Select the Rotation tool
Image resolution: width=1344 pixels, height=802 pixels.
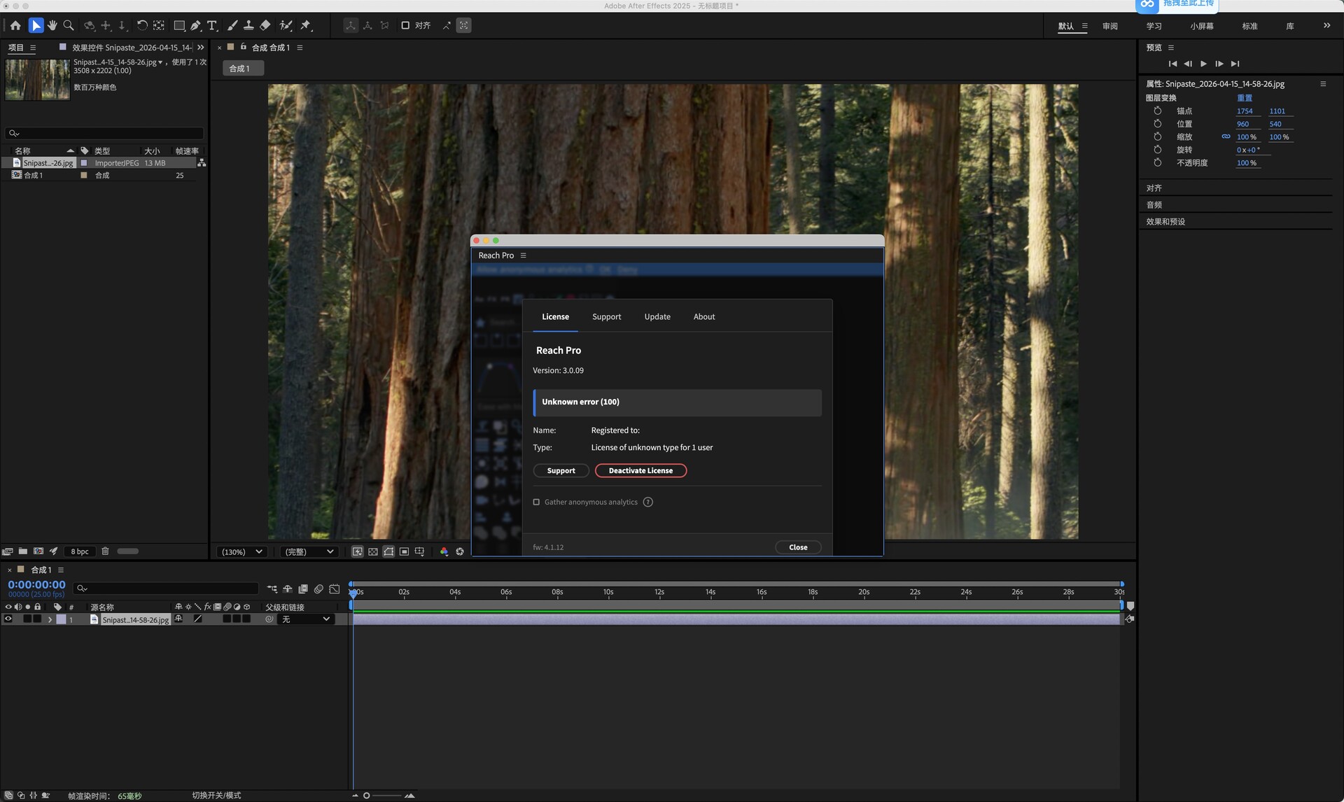coord(142,25)
